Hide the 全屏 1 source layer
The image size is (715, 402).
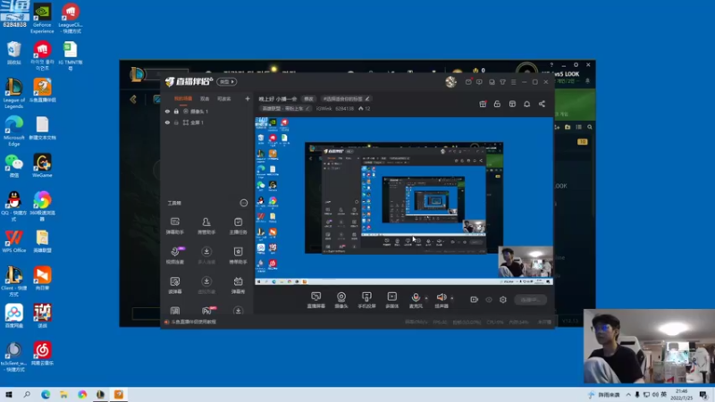point(167,122)
